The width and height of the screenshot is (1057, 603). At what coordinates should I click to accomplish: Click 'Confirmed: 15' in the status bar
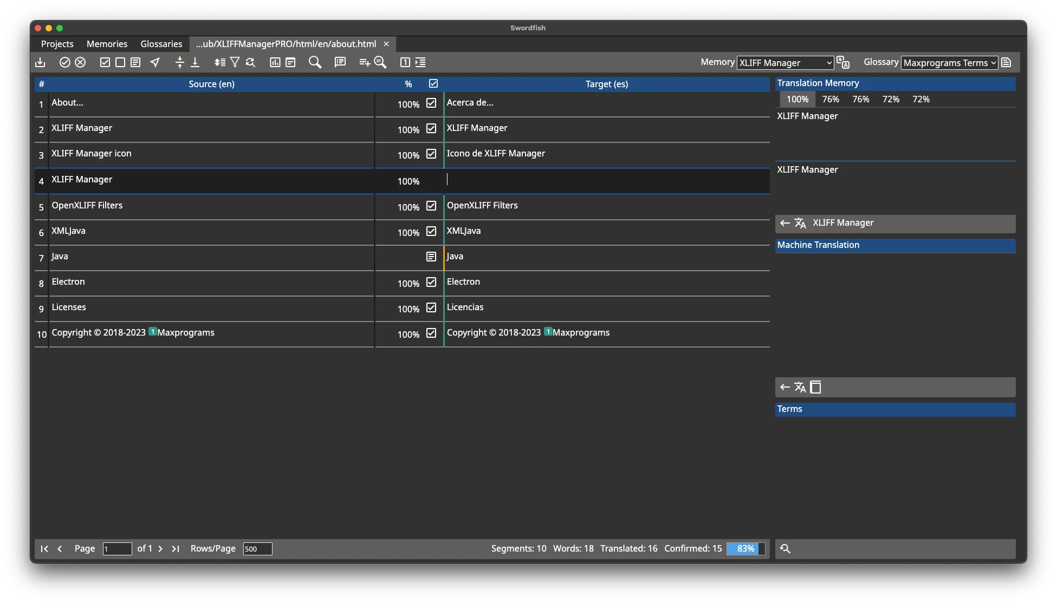[x=693, y=548]
